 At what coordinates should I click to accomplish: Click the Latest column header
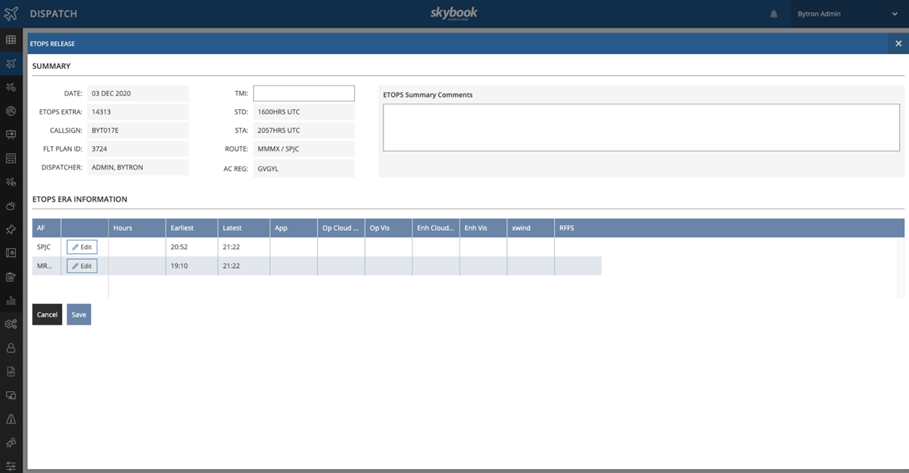point(244,228)
